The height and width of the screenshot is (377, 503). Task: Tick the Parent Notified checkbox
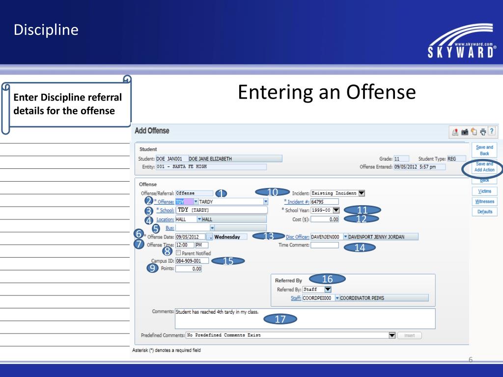coord(178,253)
